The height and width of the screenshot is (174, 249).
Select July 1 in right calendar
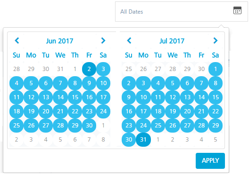(x=216, y=69)
